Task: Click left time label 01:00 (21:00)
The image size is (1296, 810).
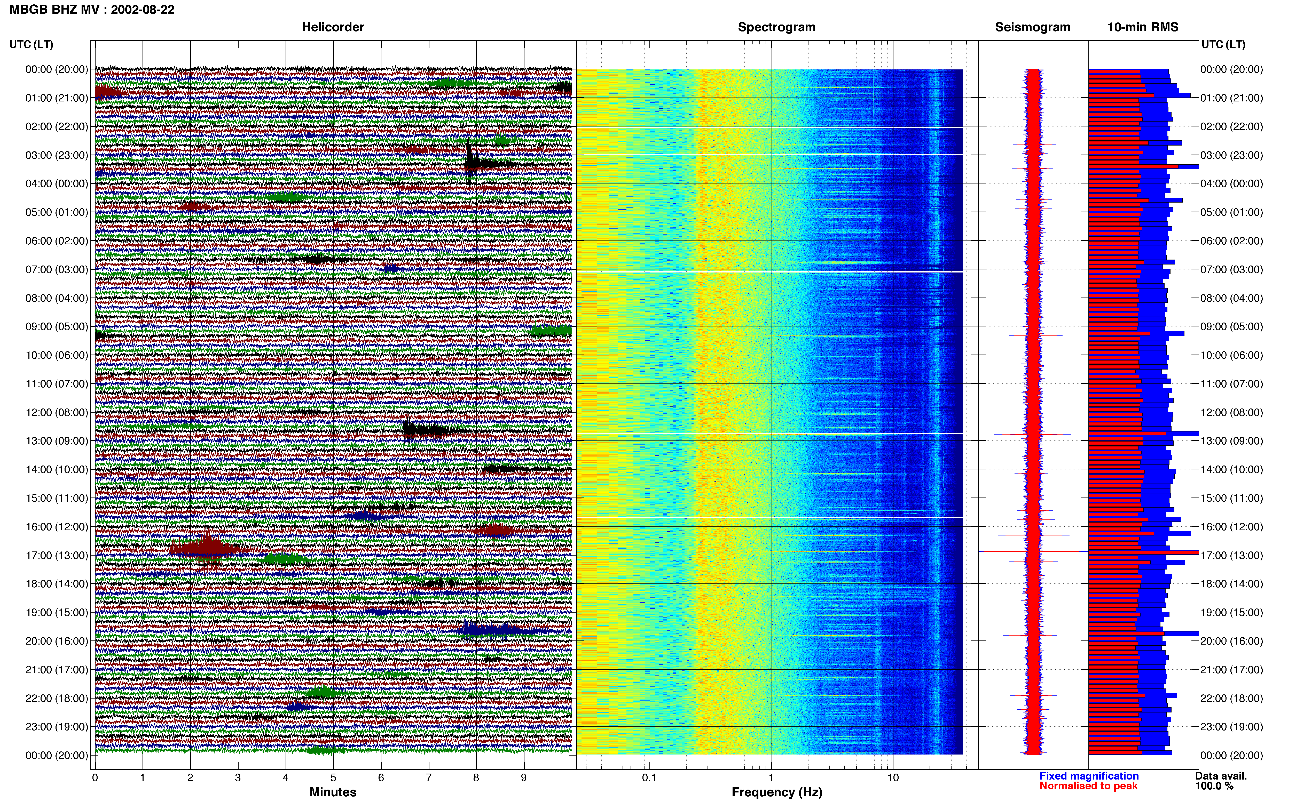Action: tap(57, 98)
